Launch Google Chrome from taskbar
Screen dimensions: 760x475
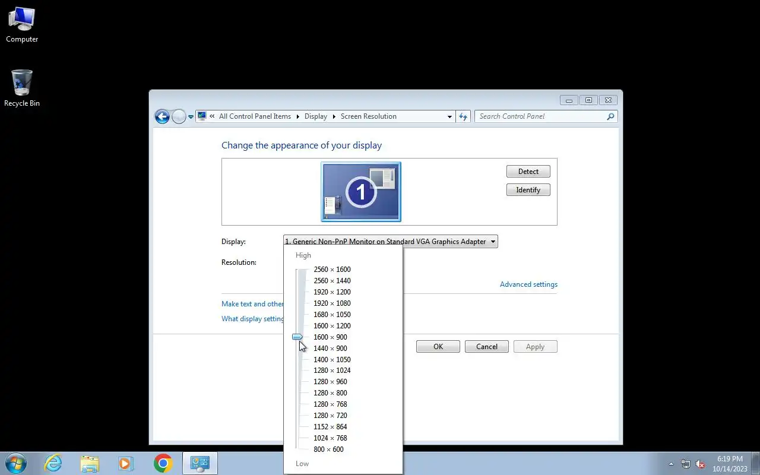163,463
